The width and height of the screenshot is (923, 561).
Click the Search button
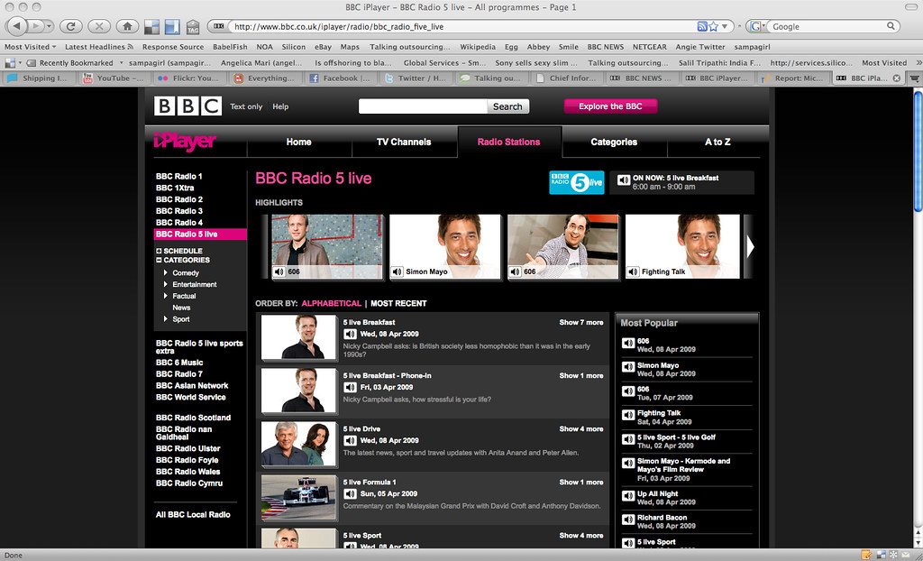[507, 106]
